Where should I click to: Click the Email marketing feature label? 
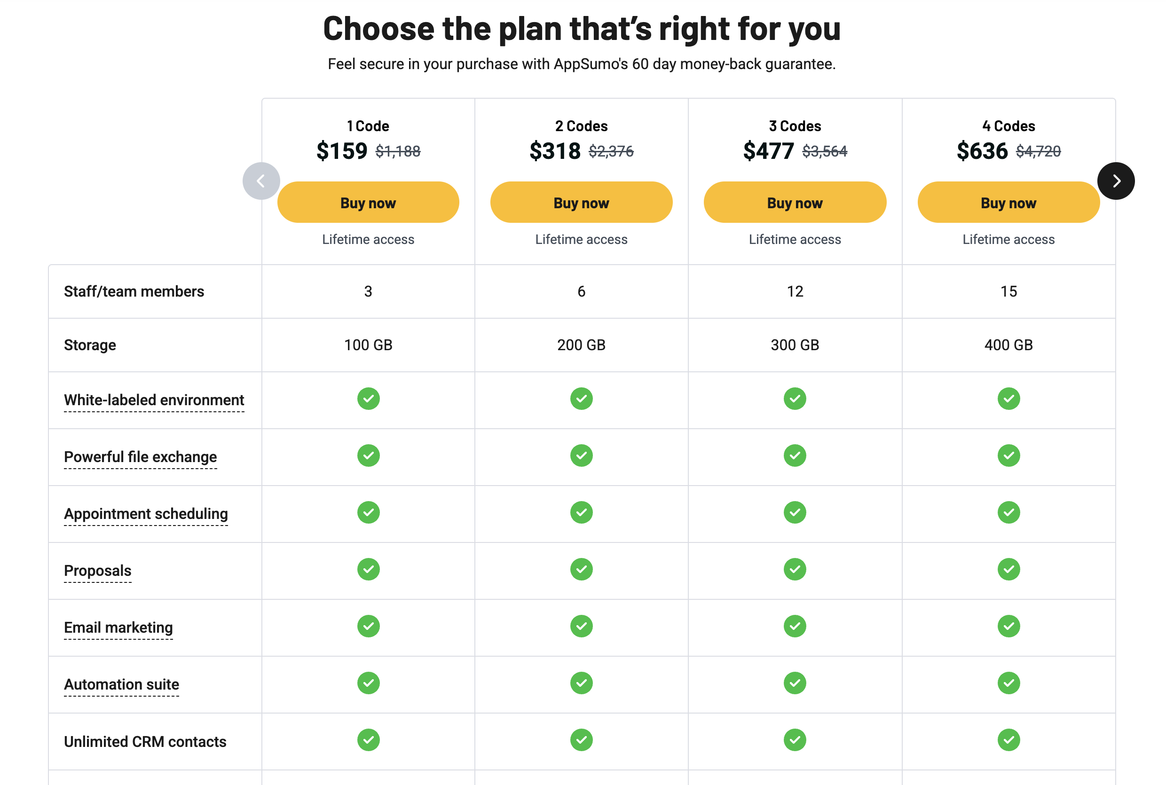118,628
